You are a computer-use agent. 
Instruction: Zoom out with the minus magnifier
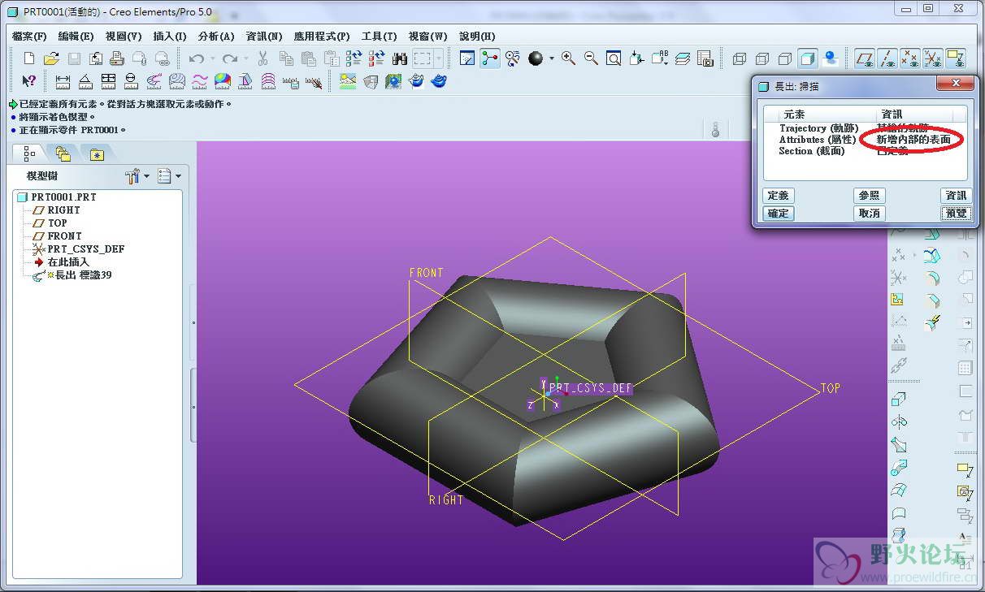[591, 58]
